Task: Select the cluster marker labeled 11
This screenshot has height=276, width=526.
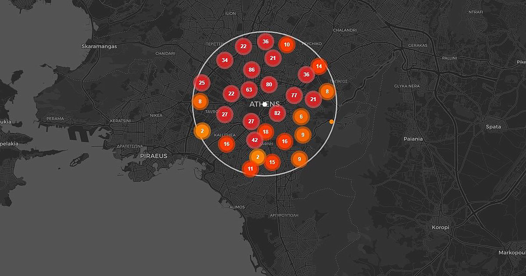Action: point(250,169)
